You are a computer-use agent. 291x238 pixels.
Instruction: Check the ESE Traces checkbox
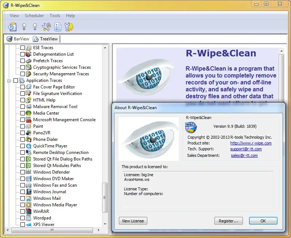[23, 48]
